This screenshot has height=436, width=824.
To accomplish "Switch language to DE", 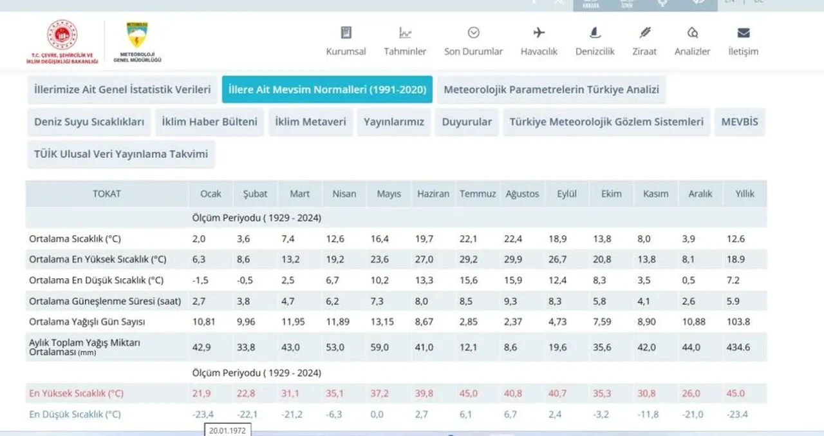I will click(759, 2).
